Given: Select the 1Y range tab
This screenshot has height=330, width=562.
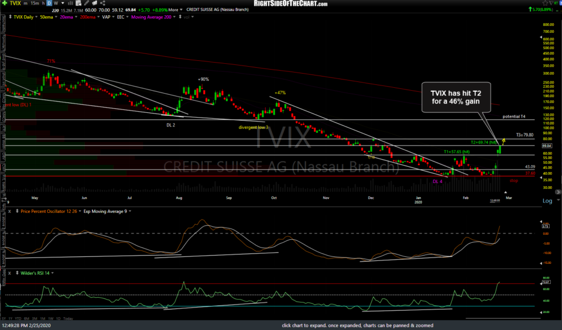Looking at the screenshot, I should (11, 318).
